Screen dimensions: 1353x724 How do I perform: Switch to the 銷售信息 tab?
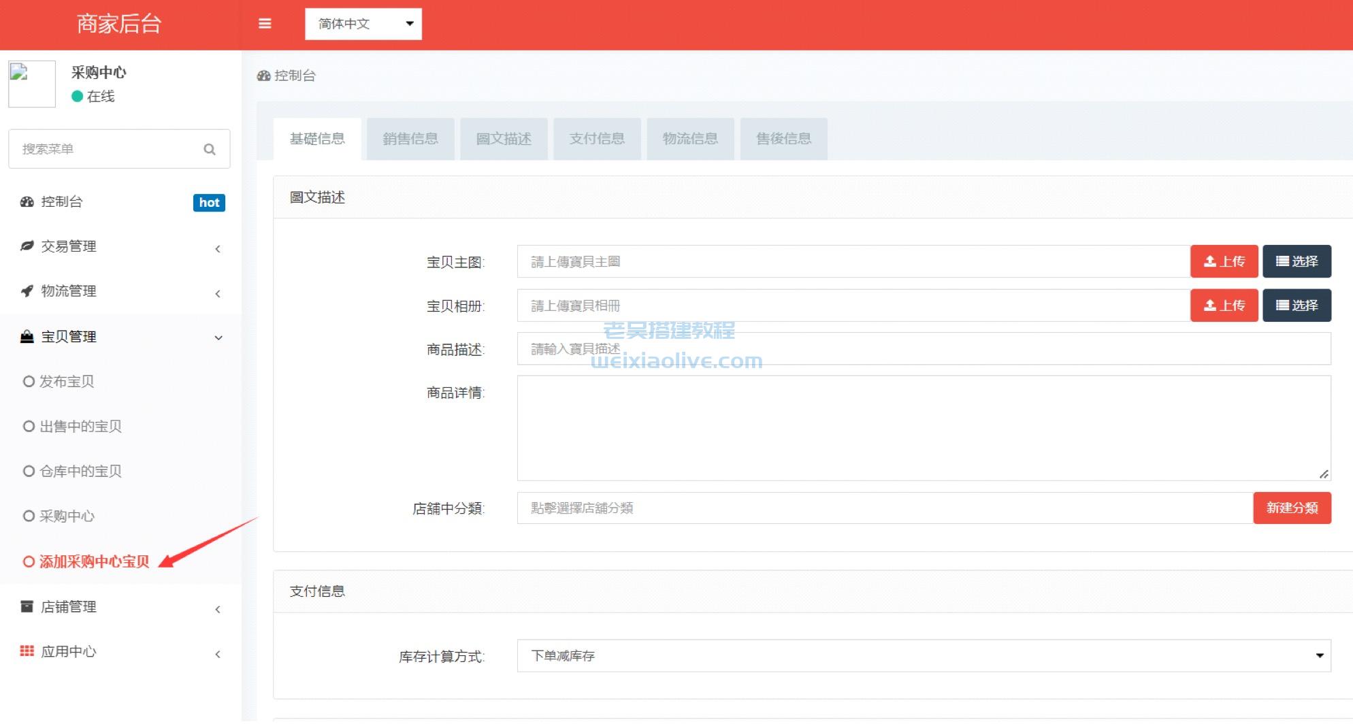pyautogui.click(x=410, y=139)
